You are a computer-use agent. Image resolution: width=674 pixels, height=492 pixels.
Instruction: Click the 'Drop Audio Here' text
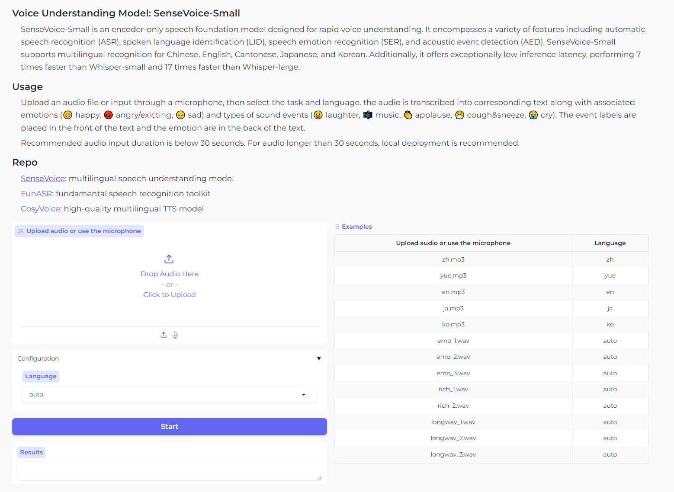(170, 274)
